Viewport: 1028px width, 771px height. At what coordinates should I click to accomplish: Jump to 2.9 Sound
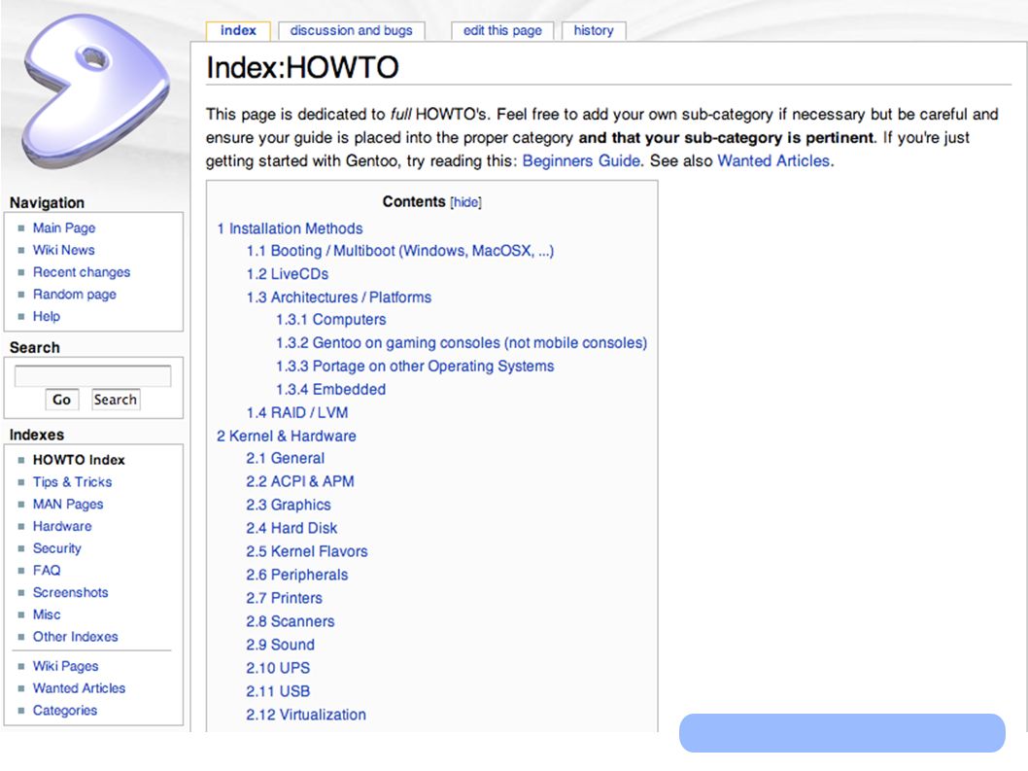(281, 645)
